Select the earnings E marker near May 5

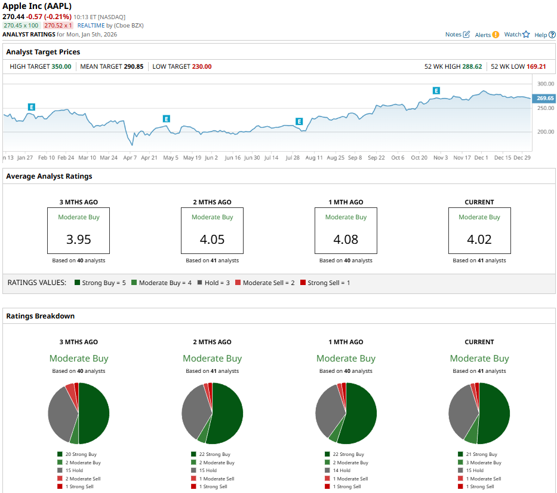(x=167, y=119)
